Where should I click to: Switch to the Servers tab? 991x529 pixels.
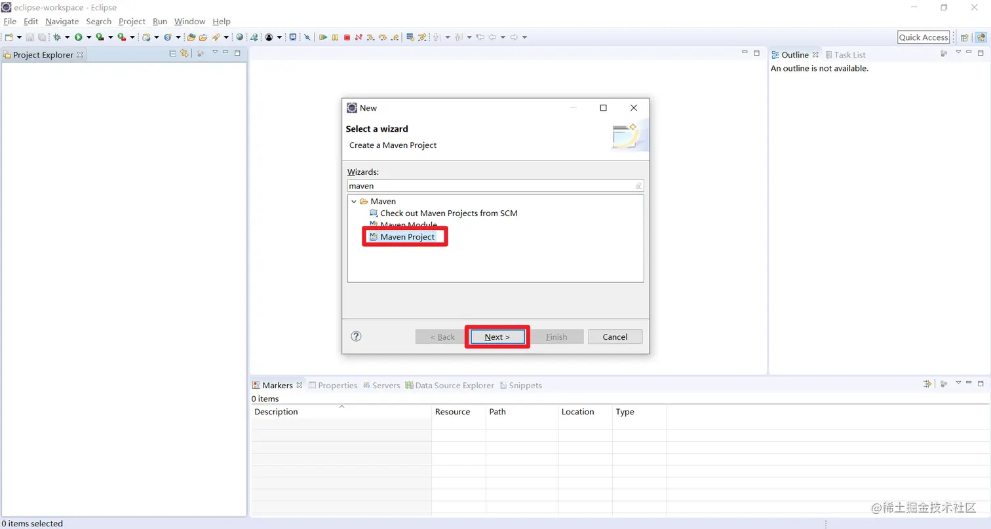[381, 386]
